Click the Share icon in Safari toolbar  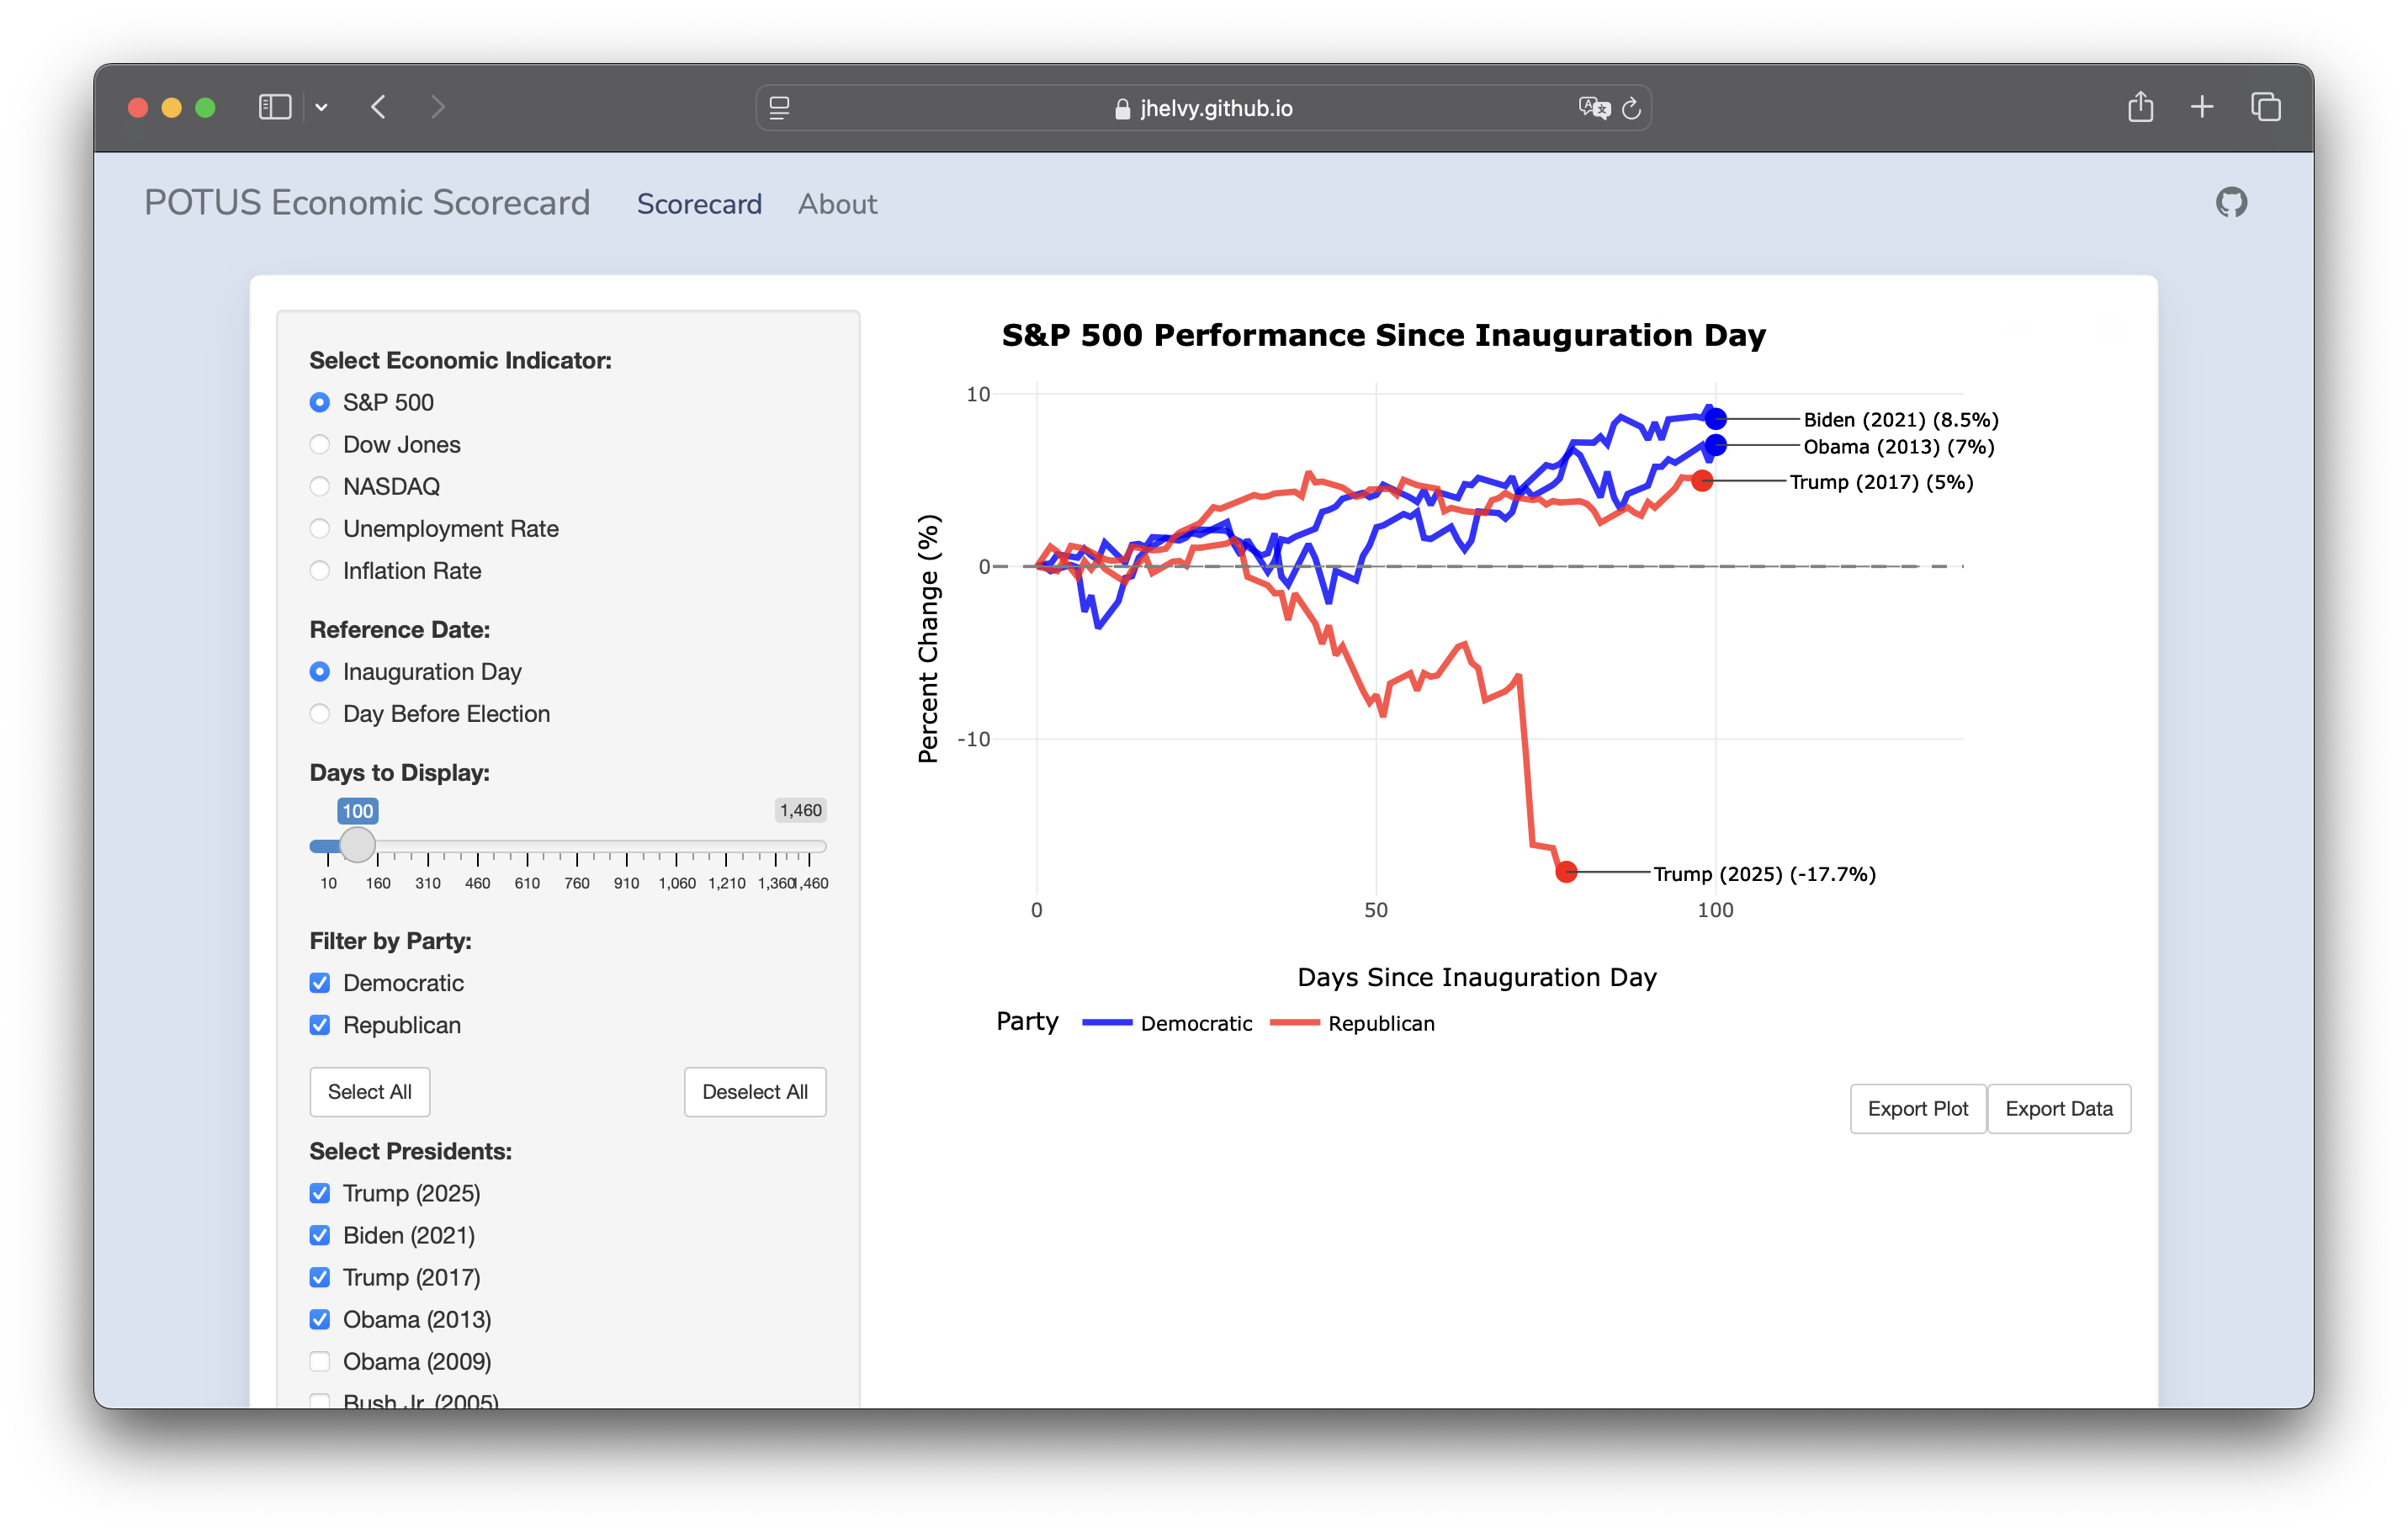pyautogui.click(x=2139, y=107)
